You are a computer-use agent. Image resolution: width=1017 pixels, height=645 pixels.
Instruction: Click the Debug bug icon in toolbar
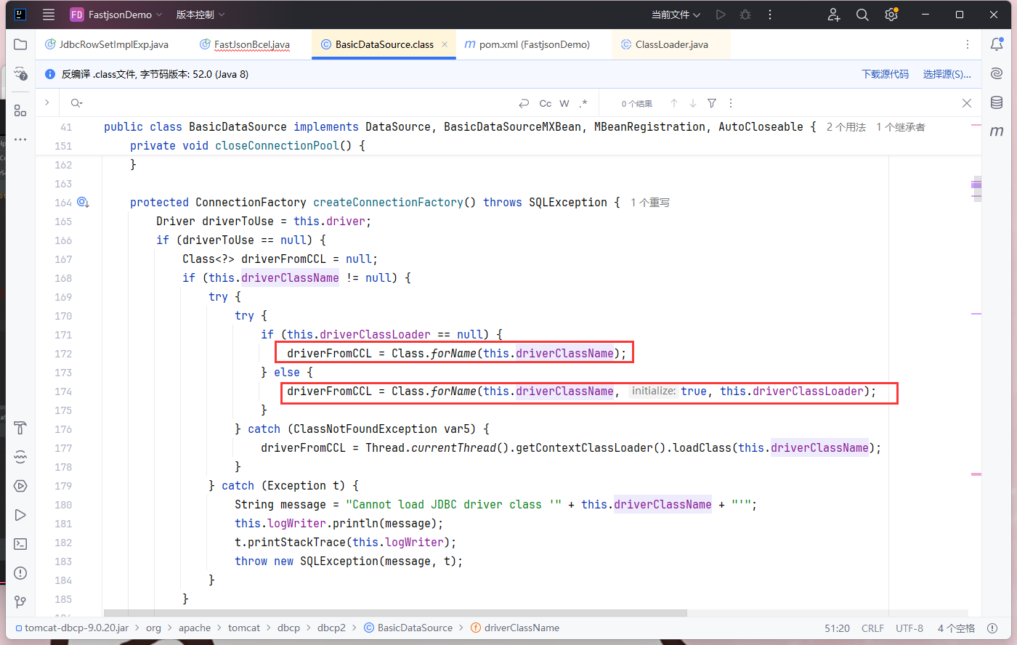(745, 15)
